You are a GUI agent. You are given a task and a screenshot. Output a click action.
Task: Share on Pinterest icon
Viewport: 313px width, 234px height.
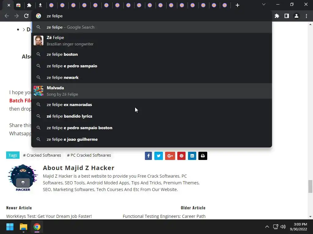(182, 156)
